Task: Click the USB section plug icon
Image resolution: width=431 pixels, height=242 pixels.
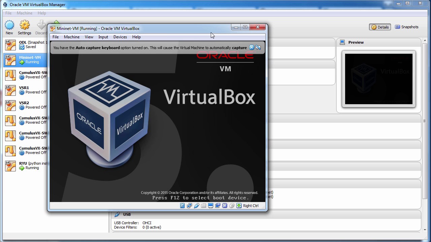Action: (x=117, y=214)
